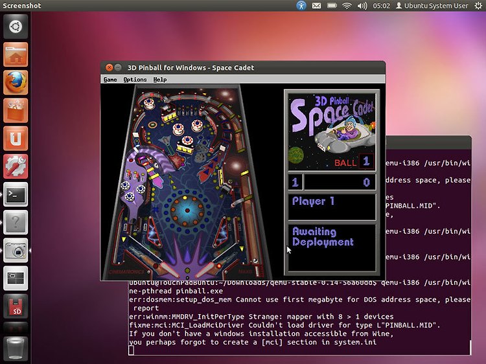Screen dimensions: 486x364
Task: Click the SD card launcher icon
Action: click(x=16, y=306)
